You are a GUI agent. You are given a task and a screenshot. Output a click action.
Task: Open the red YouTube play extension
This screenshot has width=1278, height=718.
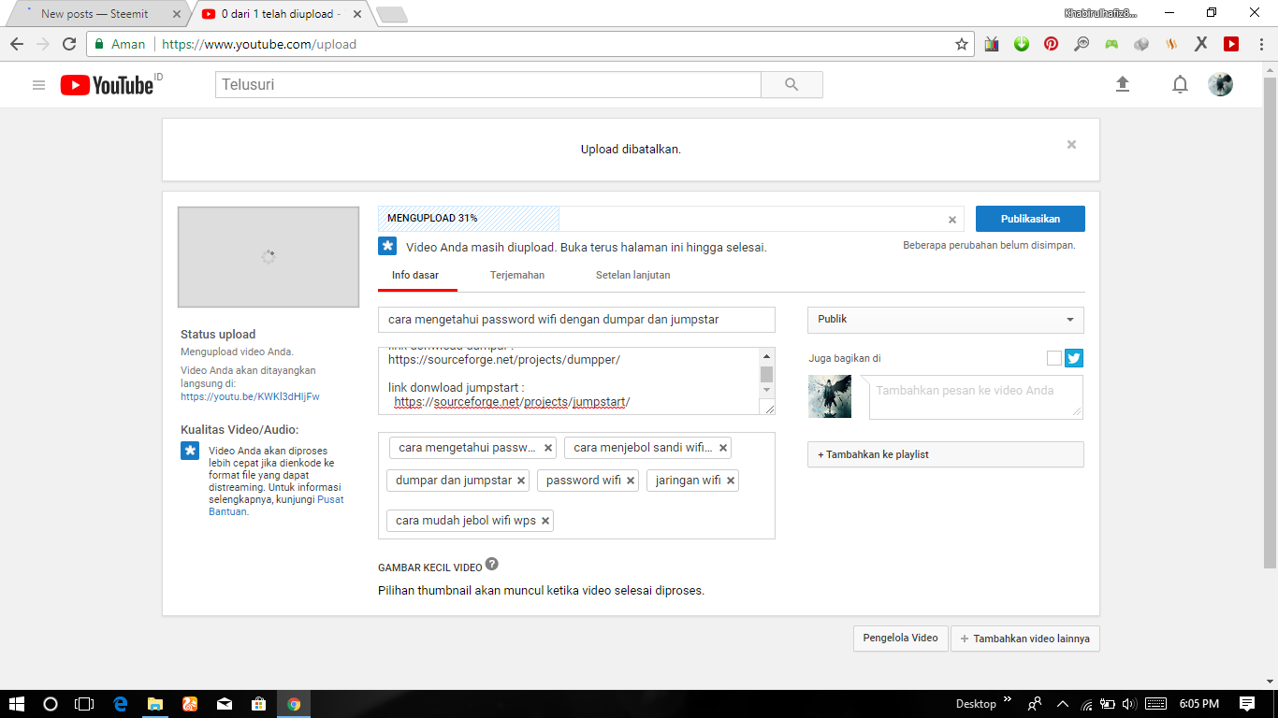[x=1231, y=44]
